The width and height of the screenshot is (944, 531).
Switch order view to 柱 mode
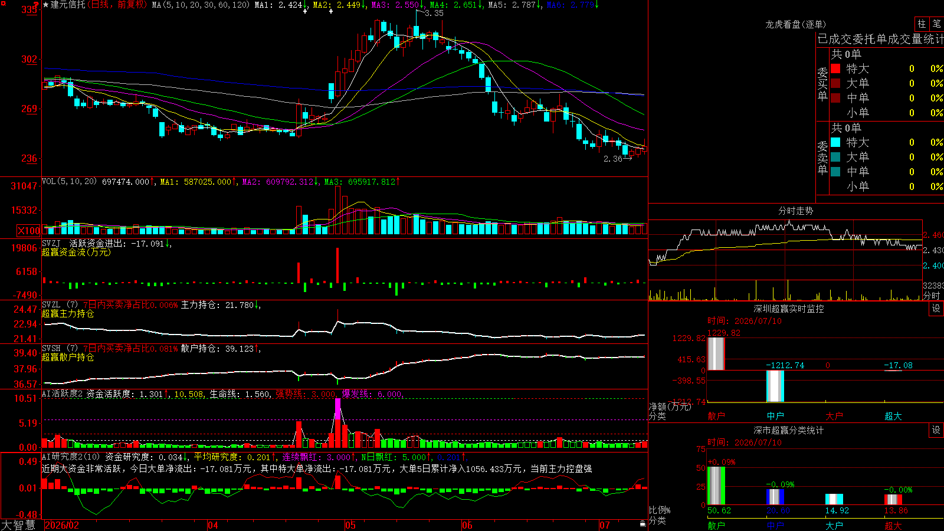pyautogui.click(x=922, y=24)
